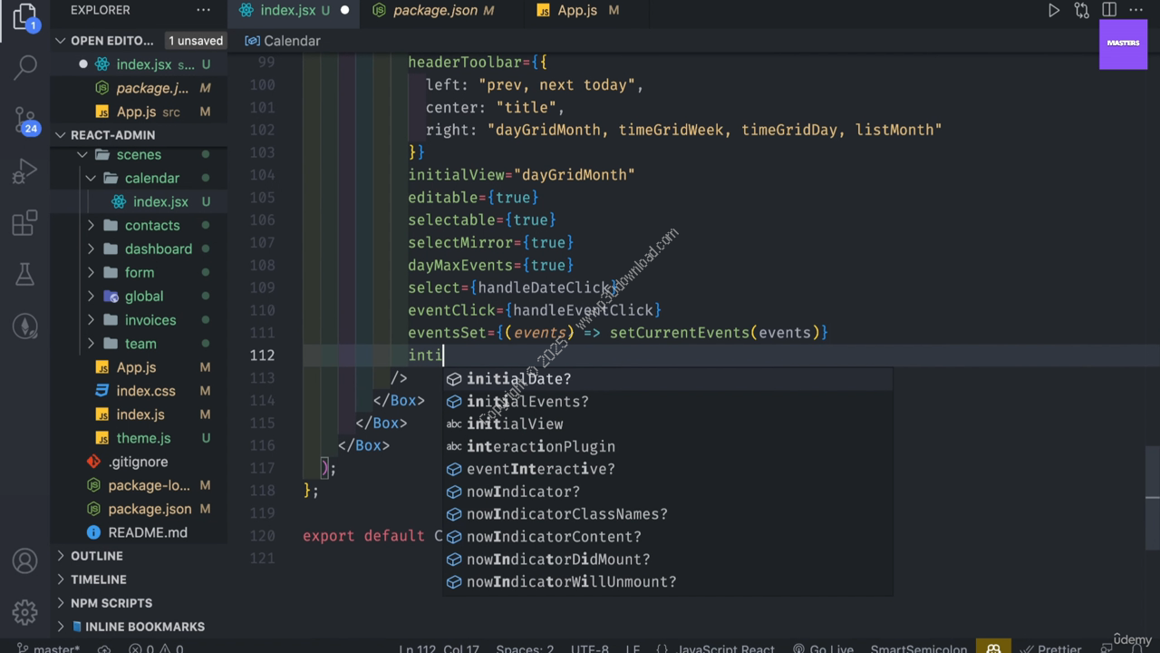The image size is (1160, 653).
Task: Choose eventInteractive? suggestion
Action: tap(668, 469)
